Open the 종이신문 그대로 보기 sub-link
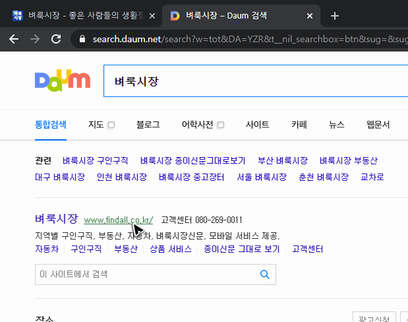The width and height of the screenshot is (408, 322). coord(242,249)
